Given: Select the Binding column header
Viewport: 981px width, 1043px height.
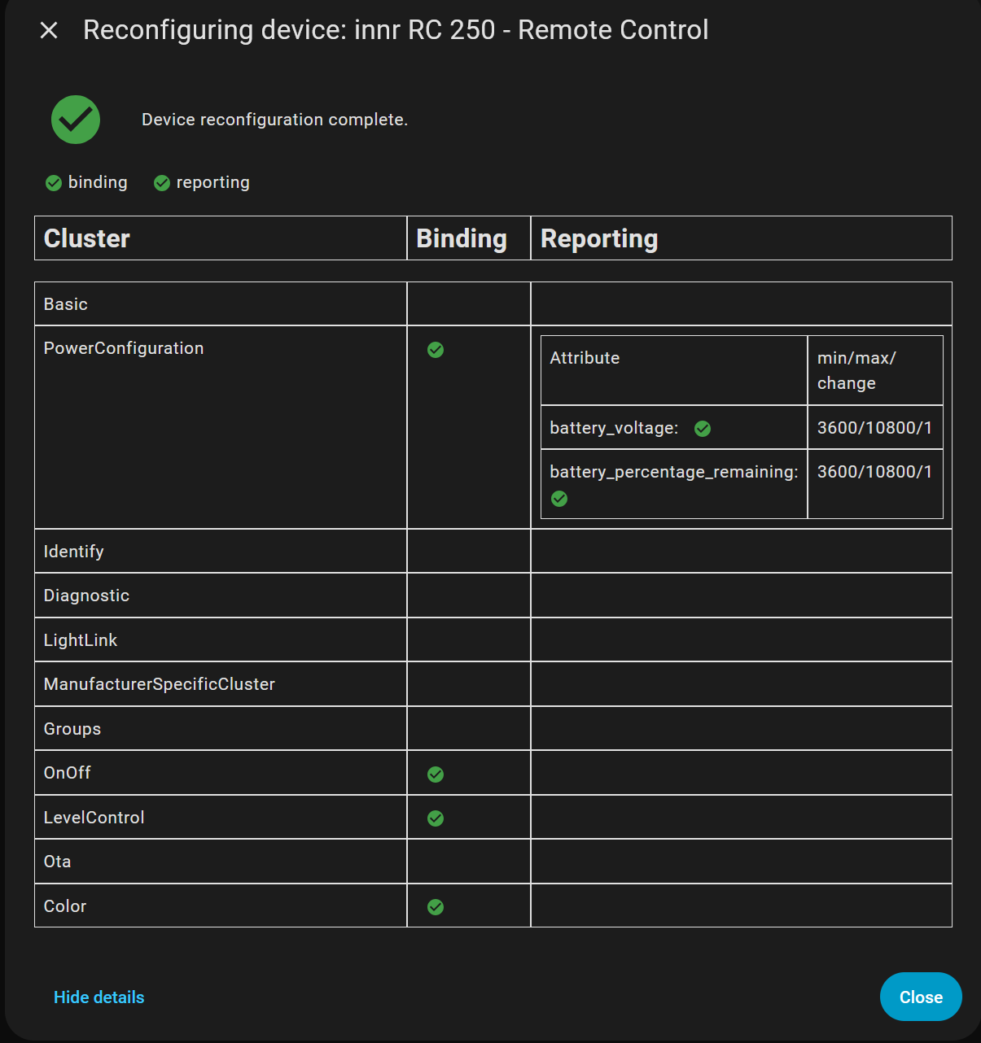Looking at the screenshot, I should click(462, 238).
